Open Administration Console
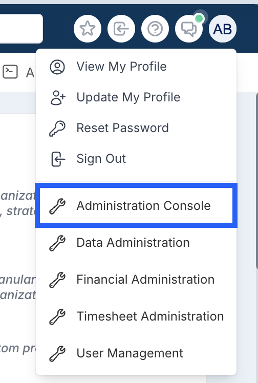The width and height of the screenshot is (258, 383). pyautogui.click(x=136, y=205)
